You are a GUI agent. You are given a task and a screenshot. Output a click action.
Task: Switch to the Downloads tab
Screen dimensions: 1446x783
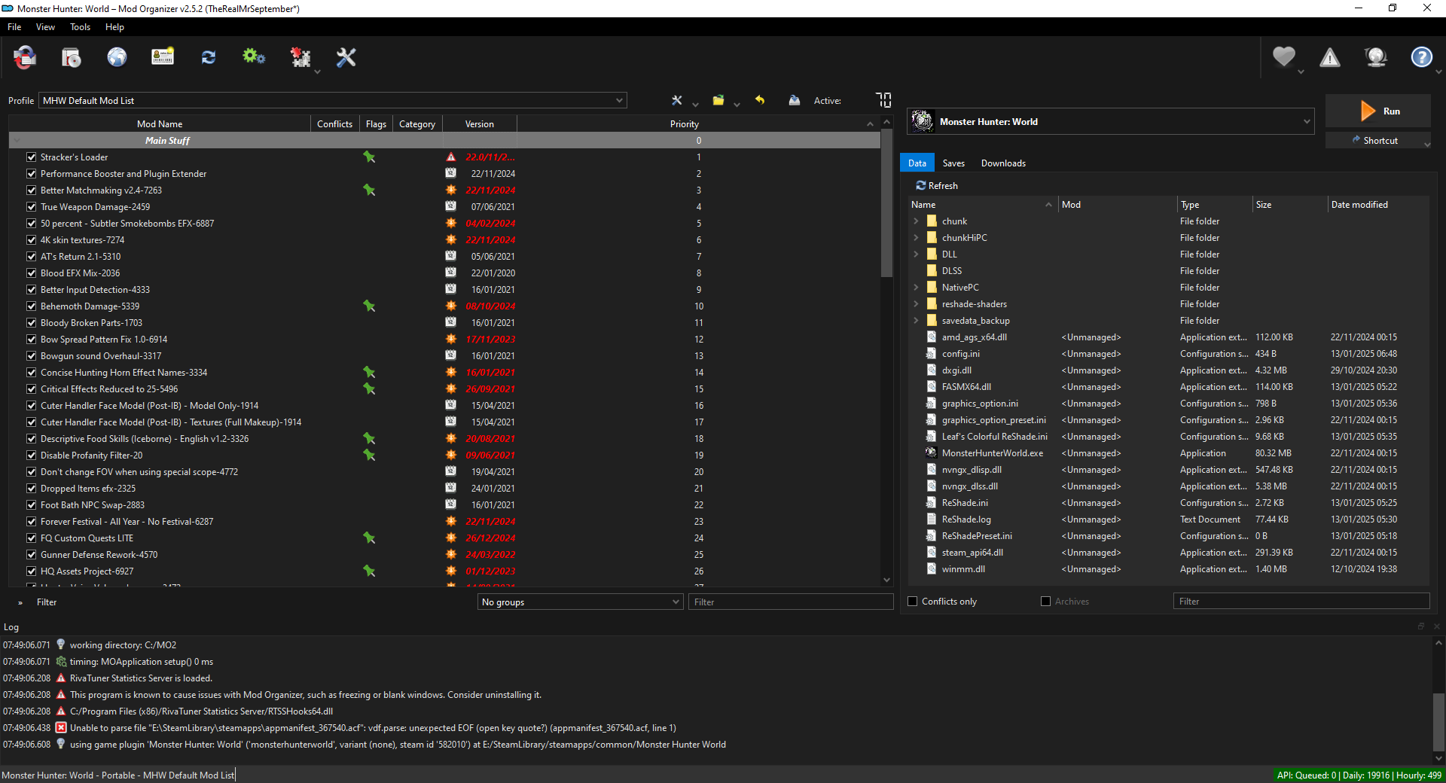(1003, 163)
